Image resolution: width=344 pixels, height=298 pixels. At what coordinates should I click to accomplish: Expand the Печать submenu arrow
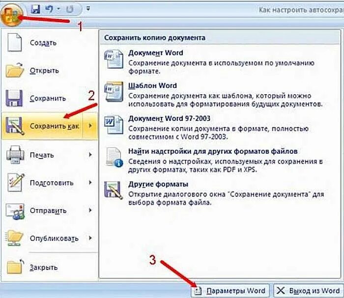[x=90, y=155]
